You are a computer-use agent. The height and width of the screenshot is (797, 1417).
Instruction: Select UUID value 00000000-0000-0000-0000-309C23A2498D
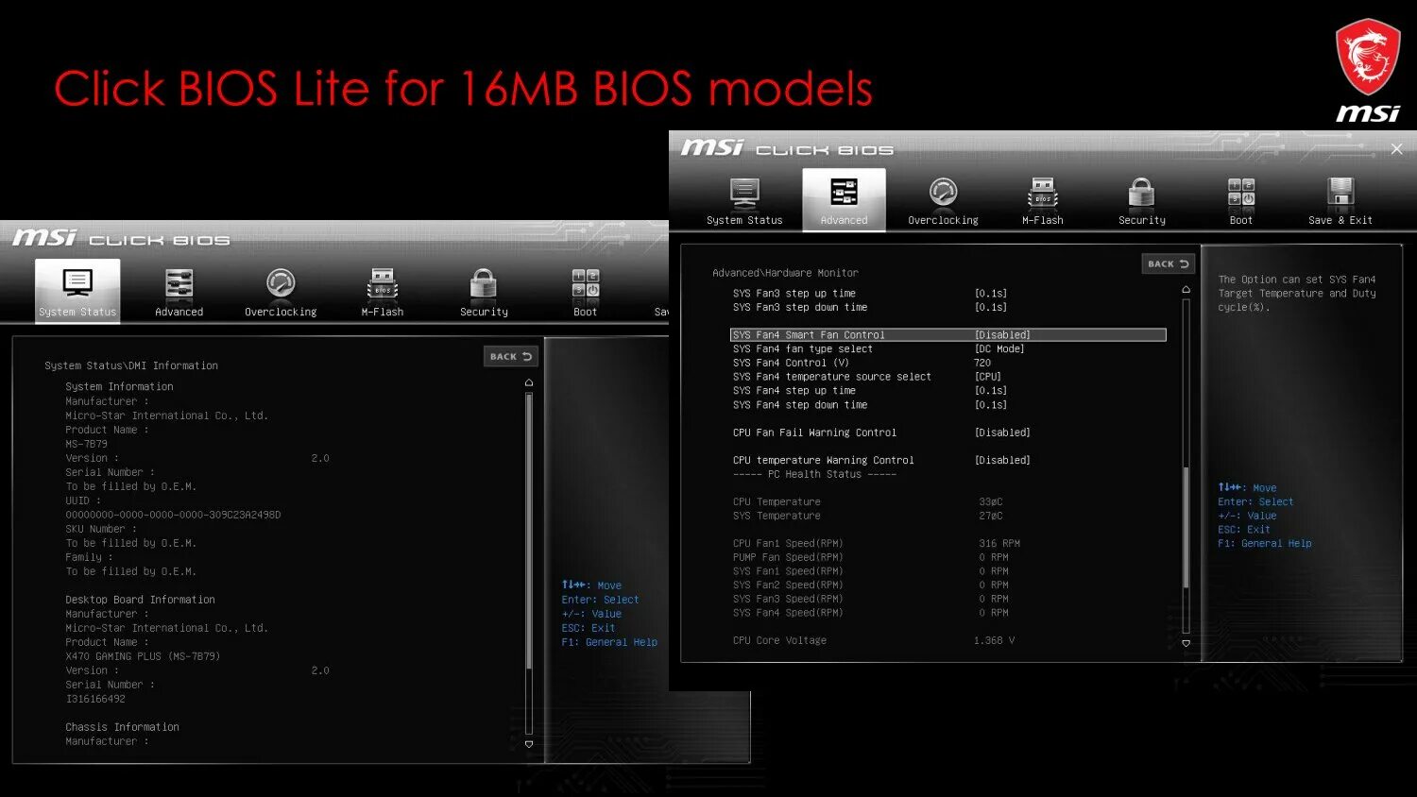(173, 515)
